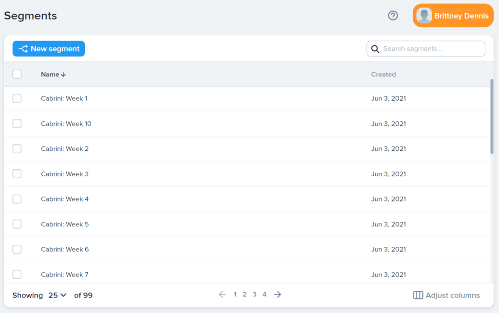Image resolution: width=499 pixels, height=313 pixels.
Task: Open segment Cabrini: Week 7
Action: point(65,275)
